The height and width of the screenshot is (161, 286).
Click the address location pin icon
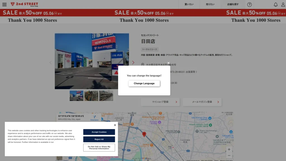point(143,65)
